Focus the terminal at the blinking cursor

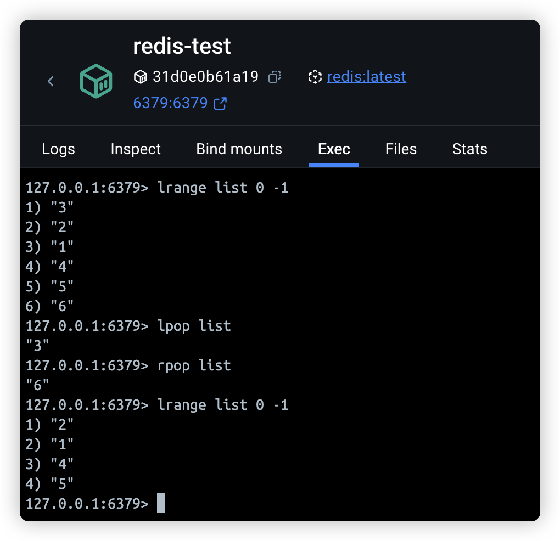161,503
